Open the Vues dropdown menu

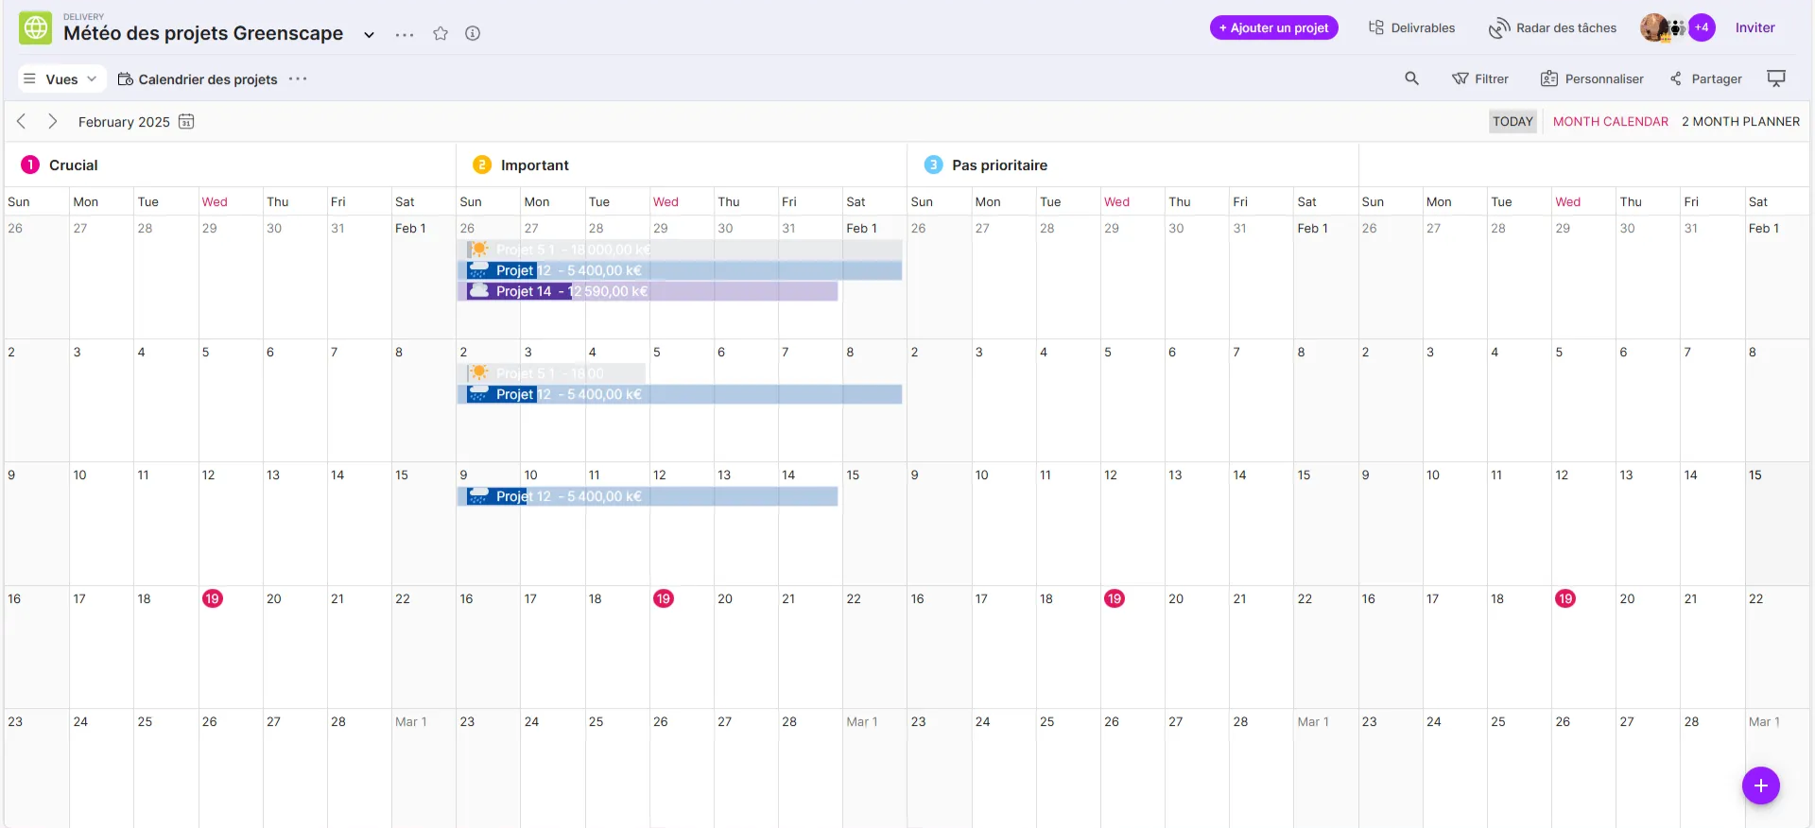point(61,79)
